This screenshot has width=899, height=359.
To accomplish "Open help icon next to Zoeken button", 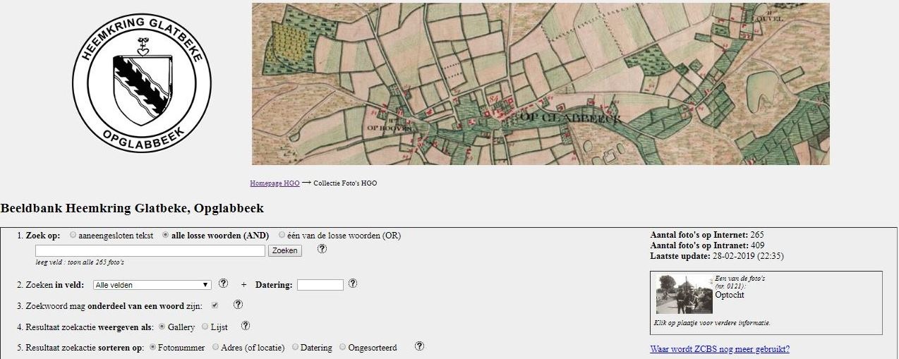I will (x=322, y=249).
